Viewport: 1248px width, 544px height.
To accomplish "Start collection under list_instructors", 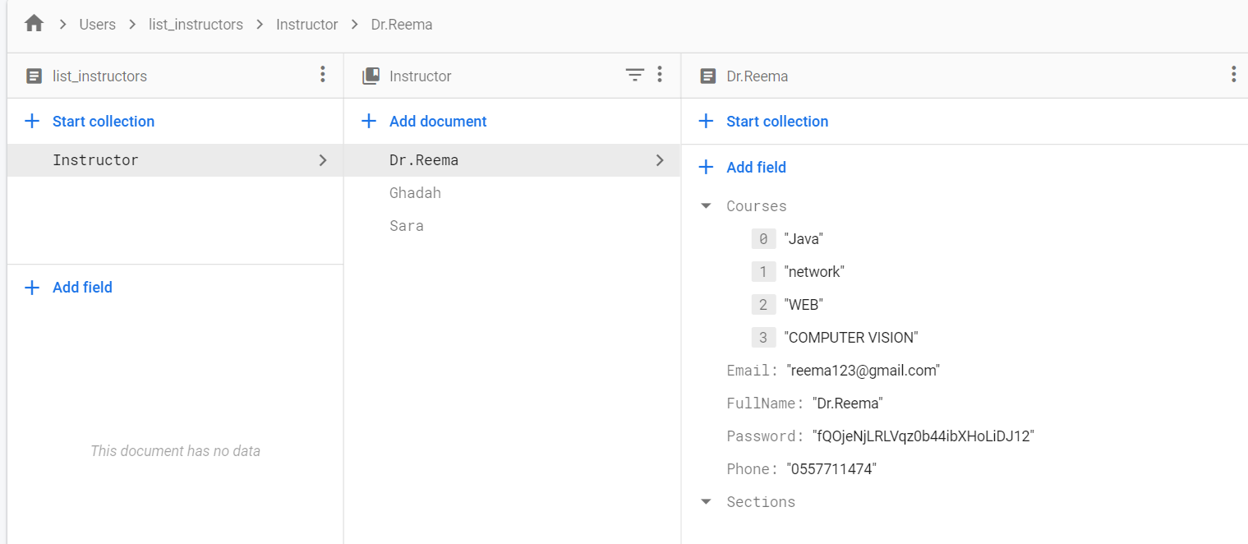I will [x=104, y=121].
